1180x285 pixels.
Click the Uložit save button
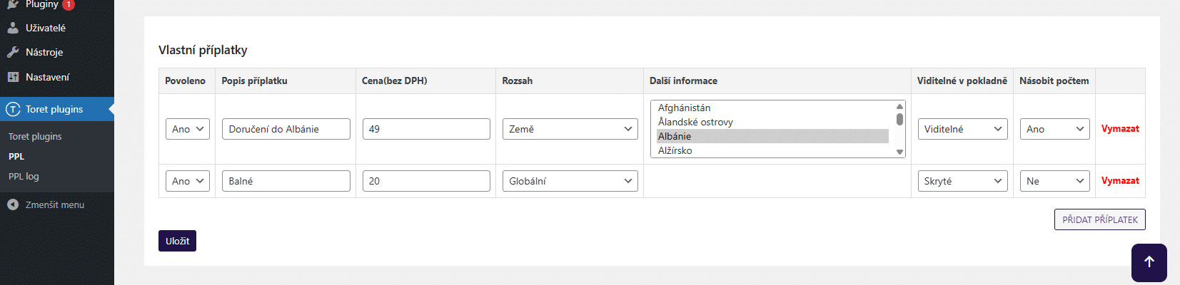(x=177, y=241)
